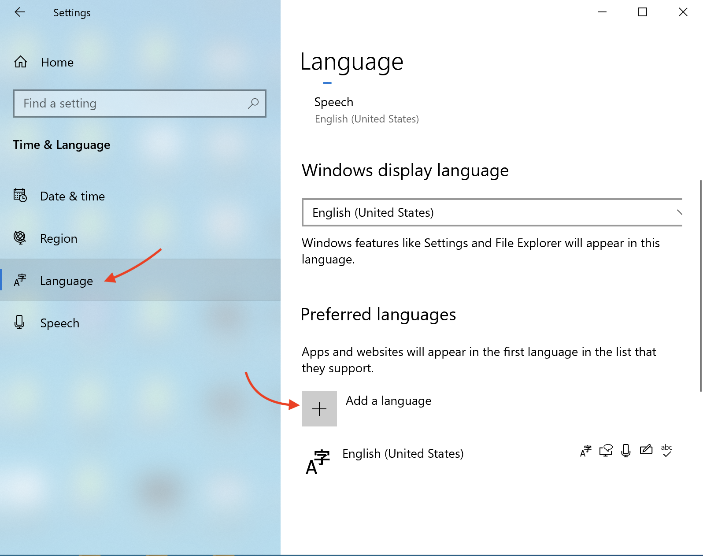Select Speech sidebar item
Viewport: 703px width, 556px height.
pyautogui.click(x=140, y=322)
